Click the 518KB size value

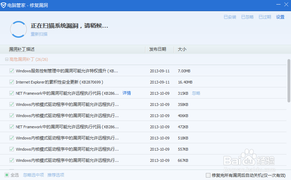pyautogui.click(x=183, y=138)
